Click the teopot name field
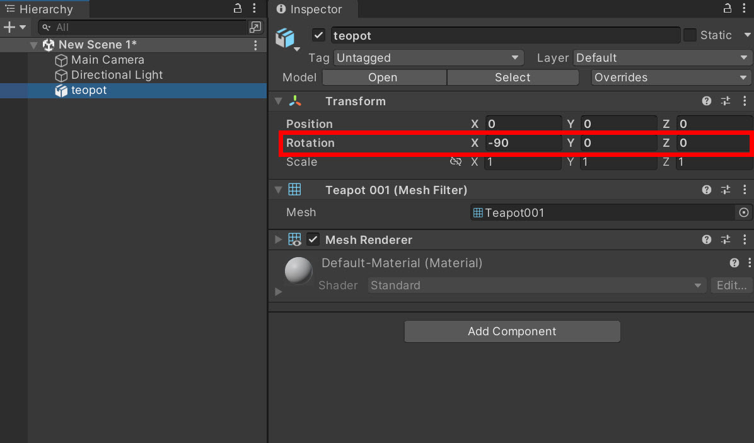Image resolution: width=754 pixels, height=443 pixels. coord(506,35)
